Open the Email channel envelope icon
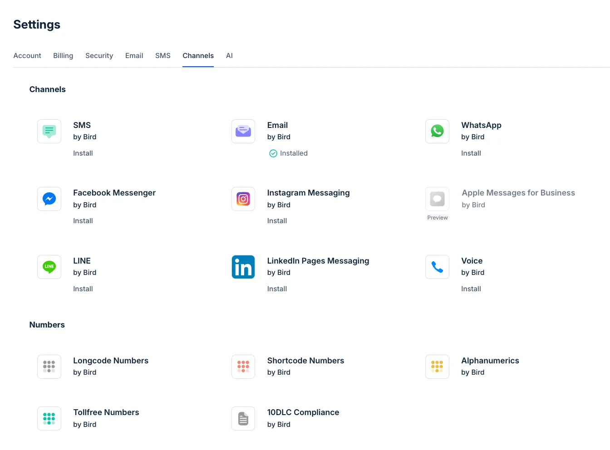Screen dimensions: 610x450 (x=243, y=131)
